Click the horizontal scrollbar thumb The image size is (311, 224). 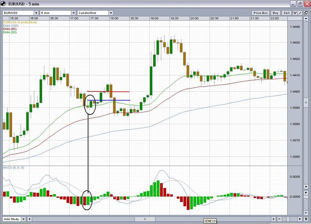[x=145, y=219]
